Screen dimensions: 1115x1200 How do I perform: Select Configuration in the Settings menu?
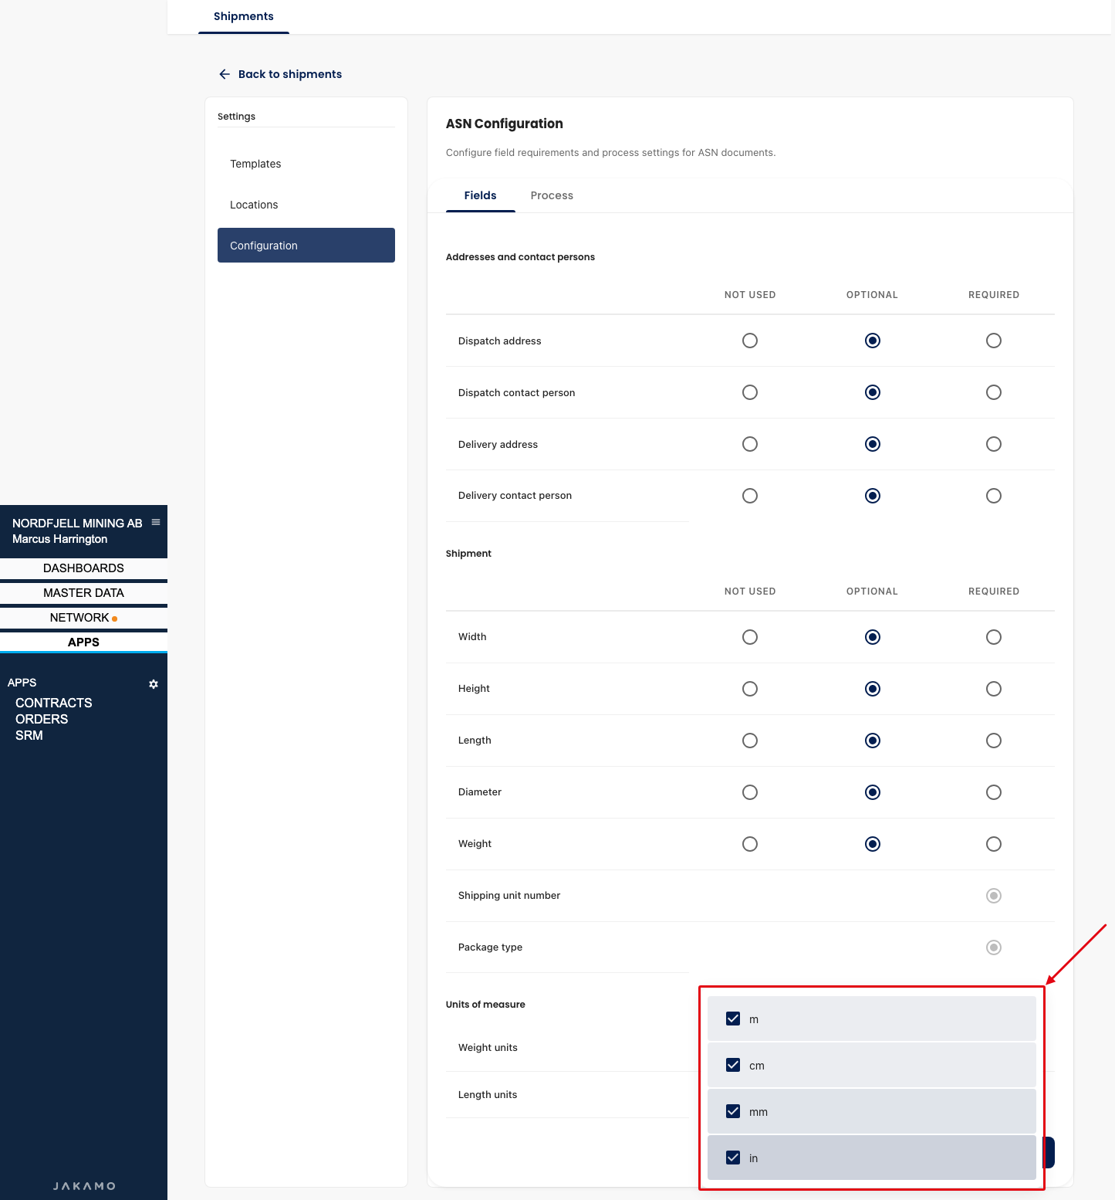(306, 246)
